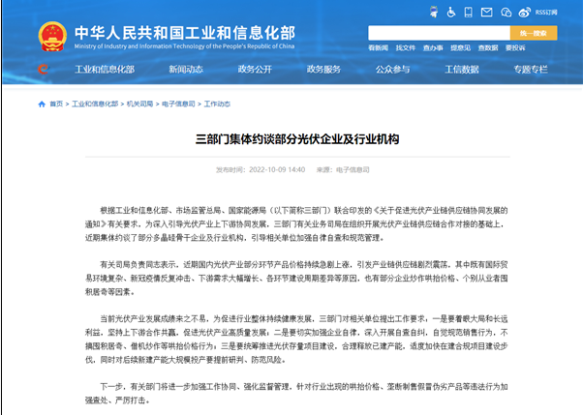Open the 工信数据 navigation menu
Screen dimensions: 583x415
click(462, 70)
